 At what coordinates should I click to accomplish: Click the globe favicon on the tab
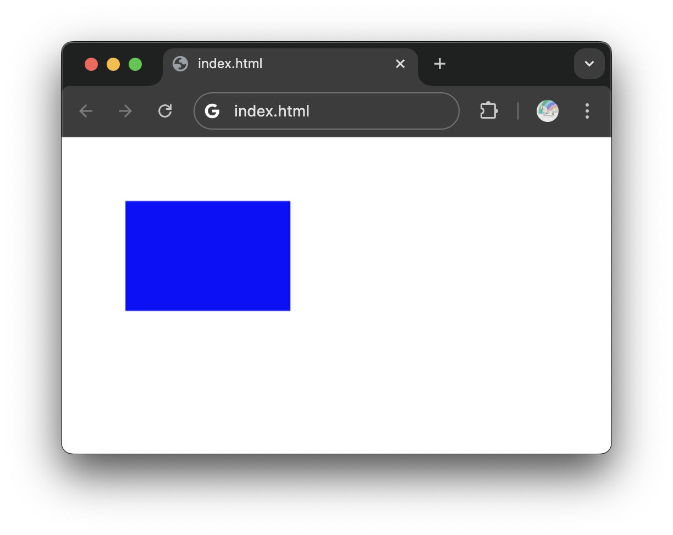click(180, 64)
